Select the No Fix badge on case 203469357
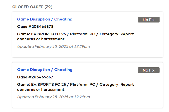The image size is (169, 112). coord(149,70)
